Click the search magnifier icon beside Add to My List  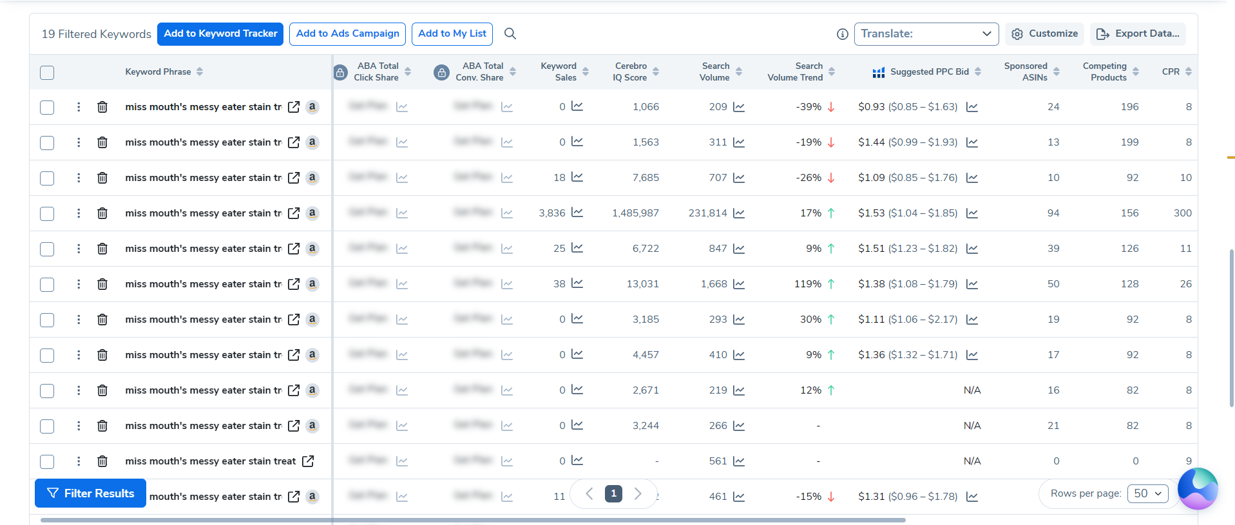(510, 33)
